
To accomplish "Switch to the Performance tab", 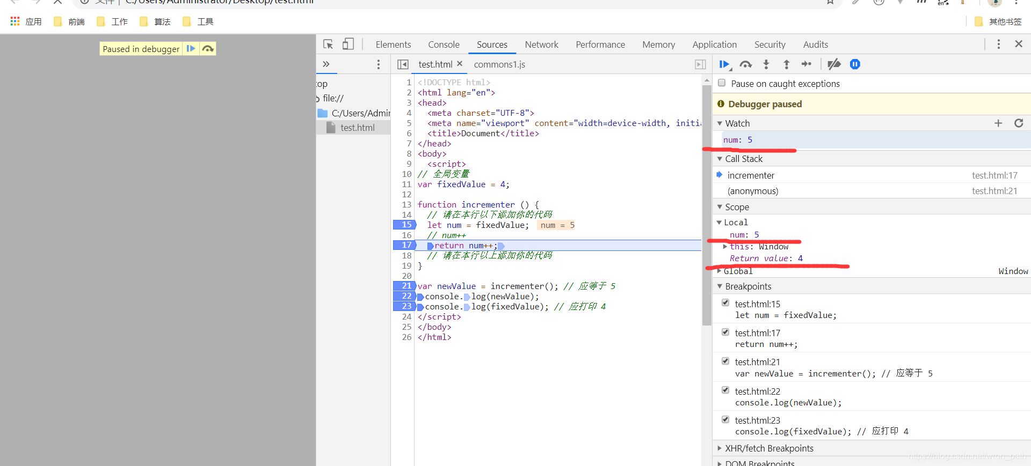I will [600, 45].
